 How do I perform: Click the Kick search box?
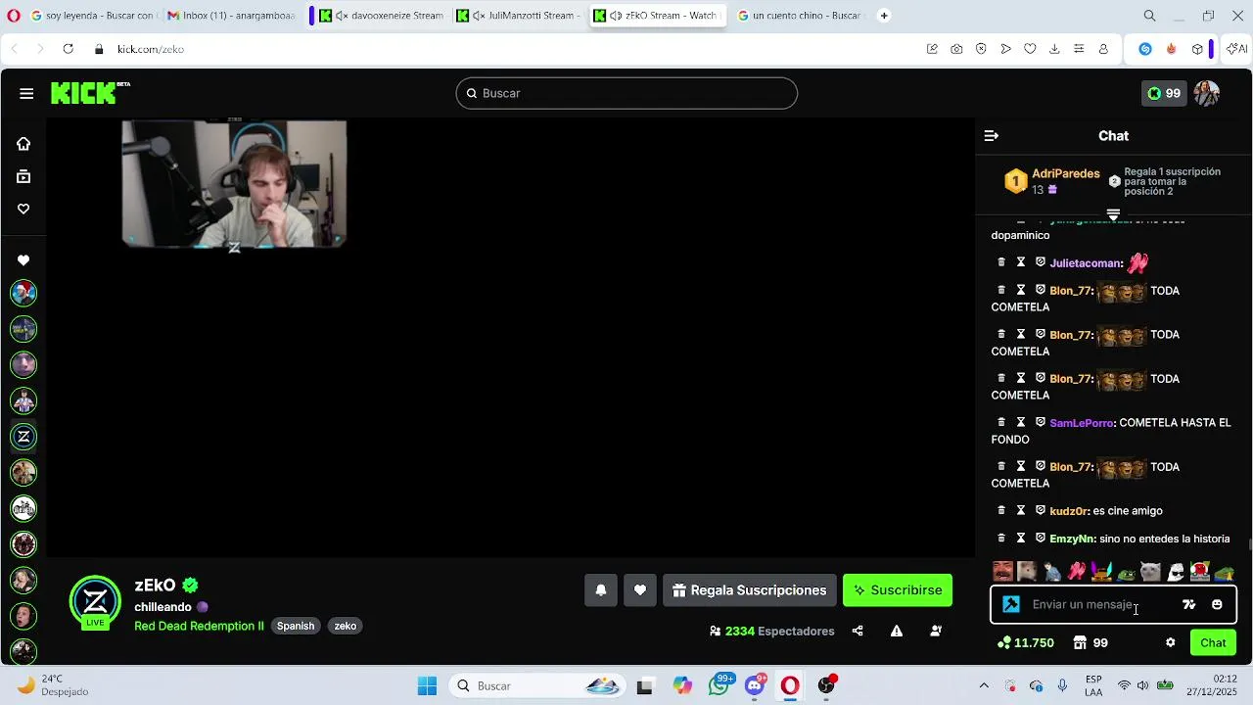626,93
